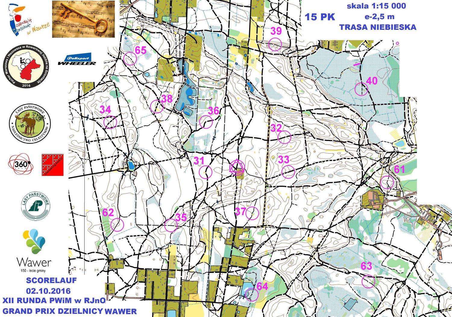Click the start triangle marker on the map

(237, 167)
